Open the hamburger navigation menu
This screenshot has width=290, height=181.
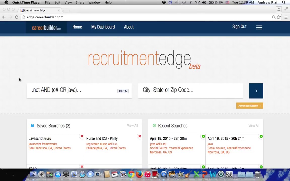point(259,27)
